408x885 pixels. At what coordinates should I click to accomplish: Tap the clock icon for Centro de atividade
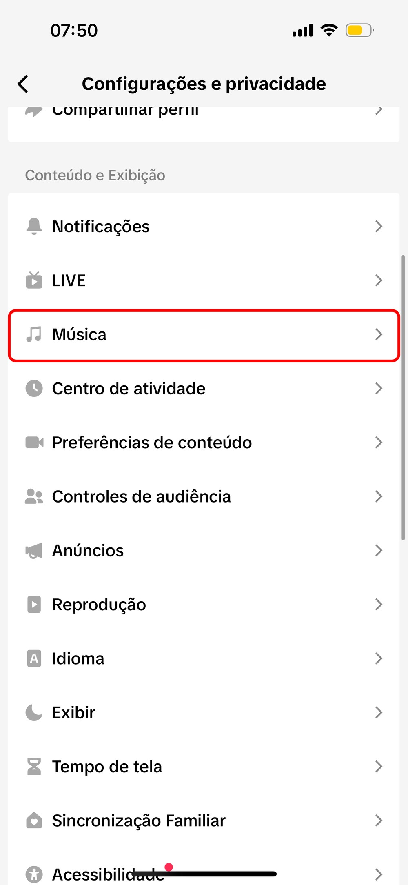(34, 388)
